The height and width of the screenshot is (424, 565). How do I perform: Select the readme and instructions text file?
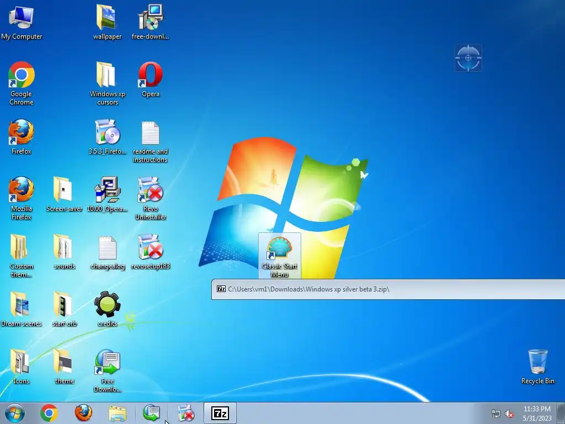[x=150, y=141]
